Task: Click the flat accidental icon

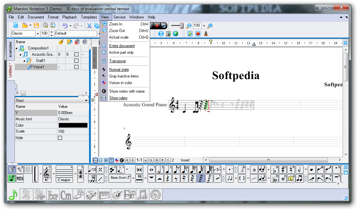Action: pos(275,169)
